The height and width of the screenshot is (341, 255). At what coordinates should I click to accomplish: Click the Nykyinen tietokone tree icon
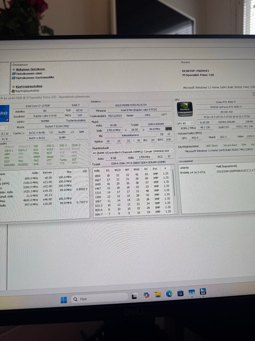[14, 69]
